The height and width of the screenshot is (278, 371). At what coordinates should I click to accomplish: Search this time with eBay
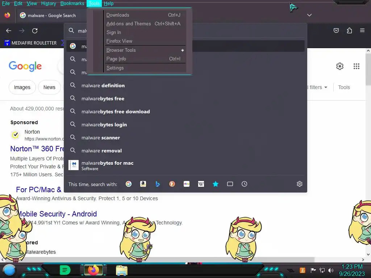[x=187, y=184]
